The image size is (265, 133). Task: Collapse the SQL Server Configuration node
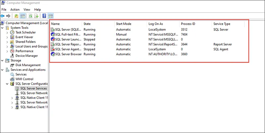[x=7, y=84]
